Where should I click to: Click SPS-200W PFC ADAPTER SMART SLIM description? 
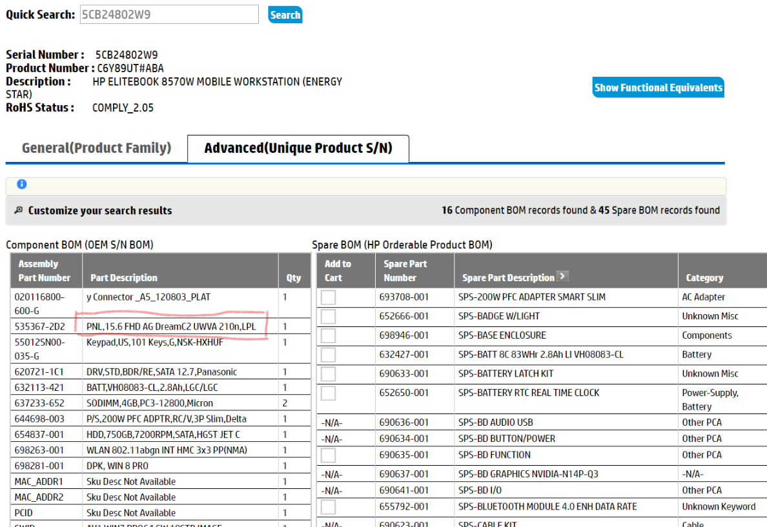(532, 297)
